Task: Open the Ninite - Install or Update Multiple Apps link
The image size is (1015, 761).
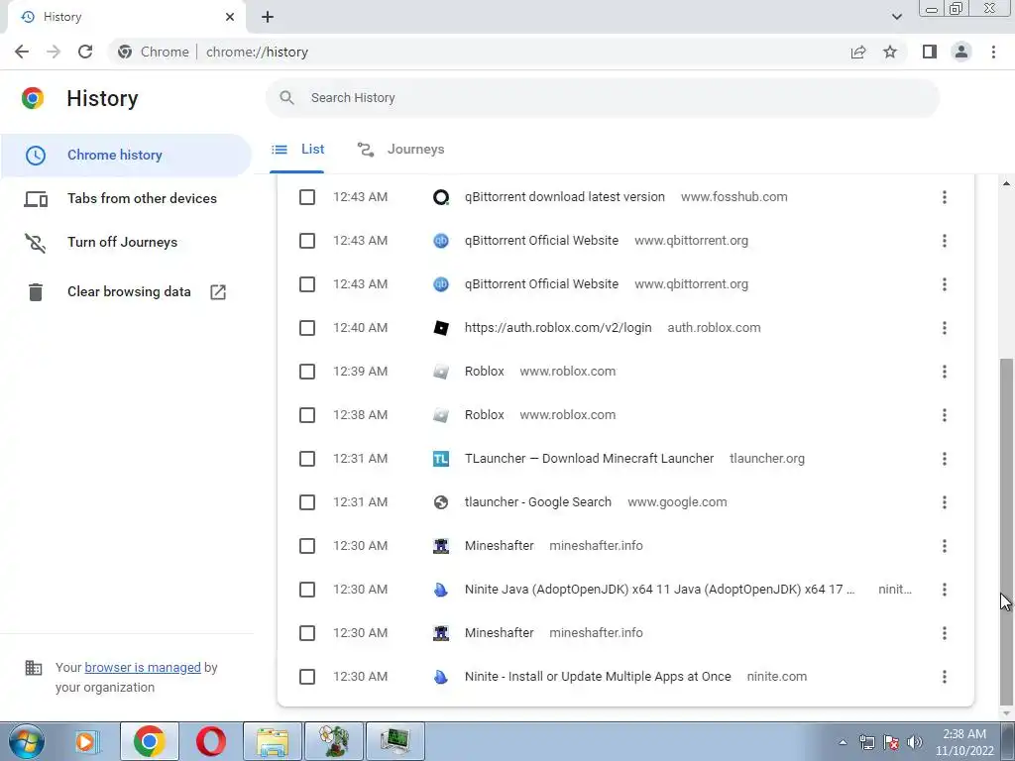Action: [x=598, y=677]
